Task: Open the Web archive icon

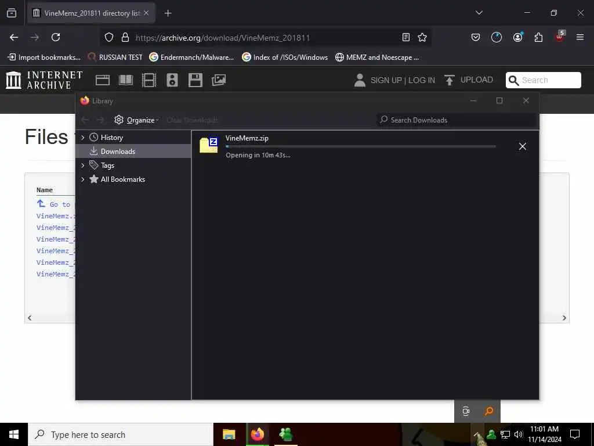Action: point(102,80)
